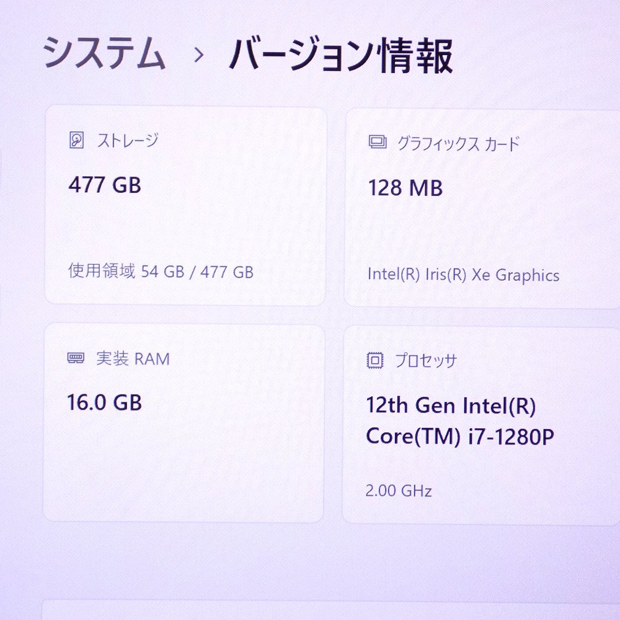
Task: Click the breadcrumb chevron separator
Action: click(198, 56)
